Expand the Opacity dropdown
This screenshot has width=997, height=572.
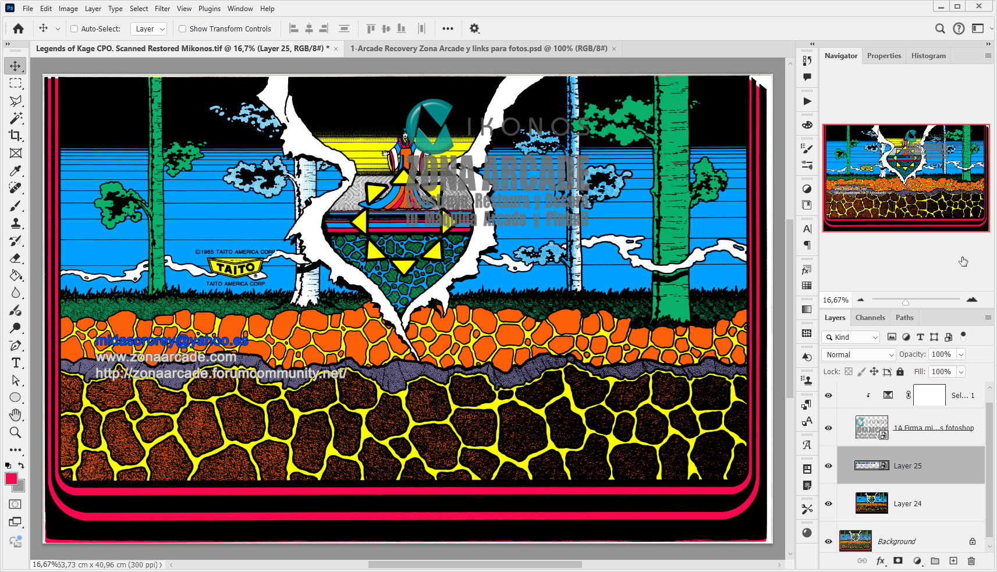960,354
